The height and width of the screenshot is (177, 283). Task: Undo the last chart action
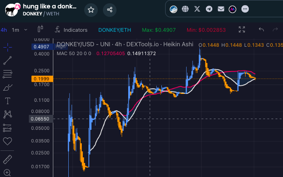pyautogui.click(x=261, y=29)
